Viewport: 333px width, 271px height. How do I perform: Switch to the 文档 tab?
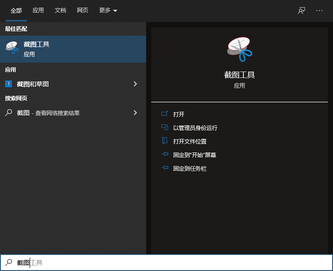(x=60, y=10)
